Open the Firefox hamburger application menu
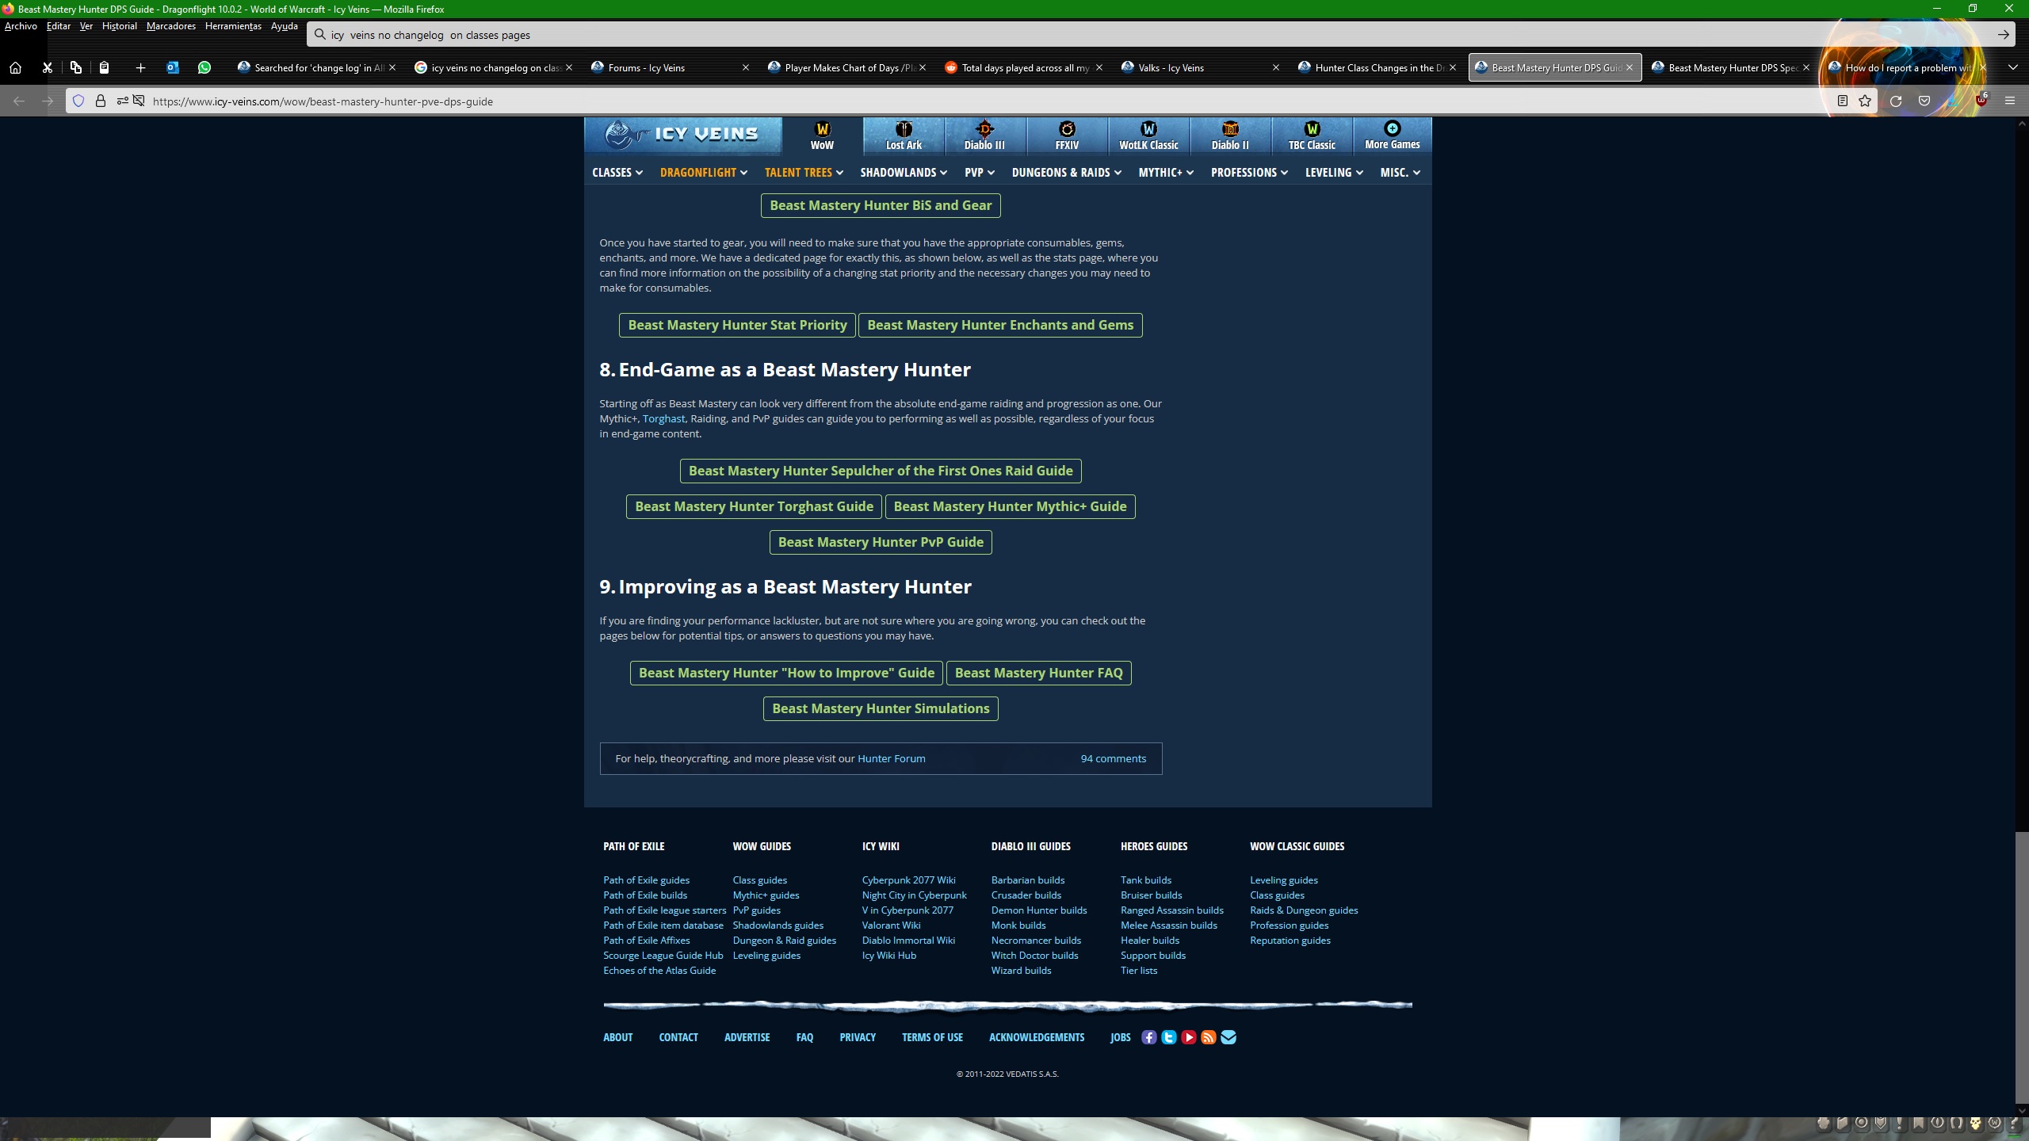The image size is (2029, 1141). click(x=2009, y=101)
